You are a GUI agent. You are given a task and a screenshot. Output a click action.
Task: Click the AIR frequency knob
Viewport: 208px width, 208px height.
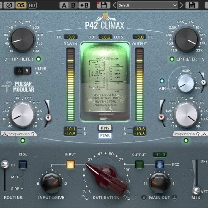(186, 83)
